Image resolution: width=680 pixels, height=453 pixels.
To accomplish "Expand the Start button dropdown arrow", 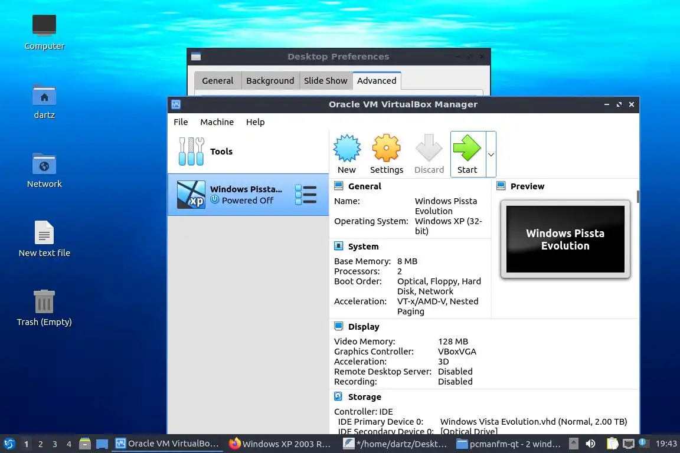I will [491, 155].
